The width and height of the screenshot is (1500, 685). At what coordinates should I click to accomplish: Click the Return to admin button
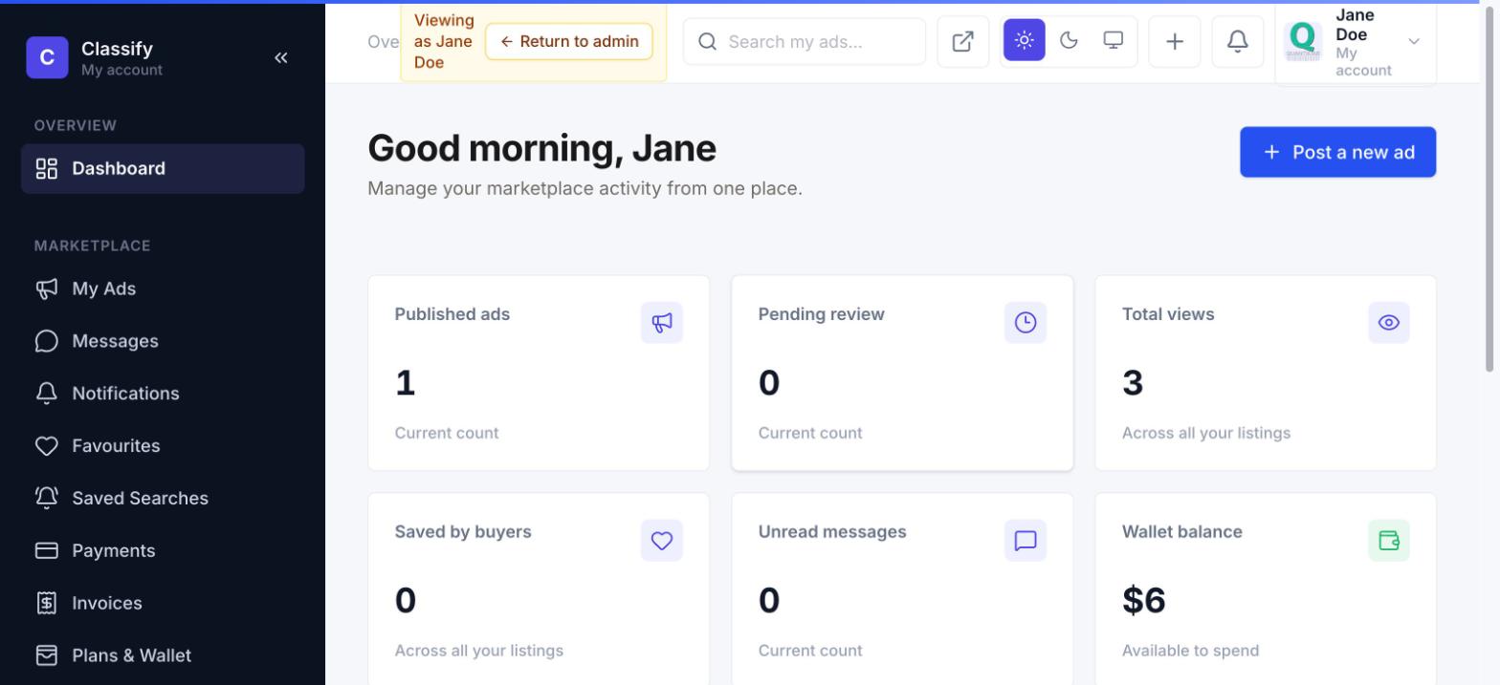569,41
